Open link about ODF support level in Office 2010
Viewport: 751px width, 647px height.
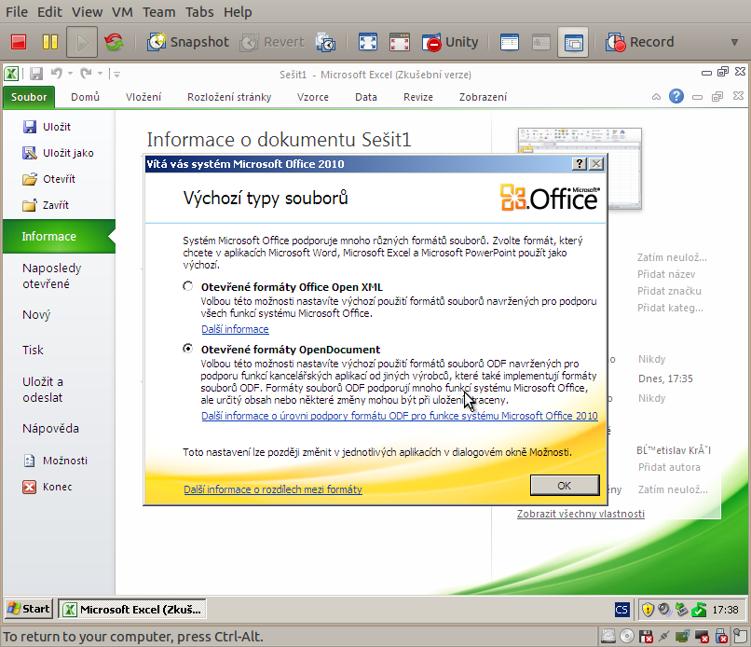point(400,416)
